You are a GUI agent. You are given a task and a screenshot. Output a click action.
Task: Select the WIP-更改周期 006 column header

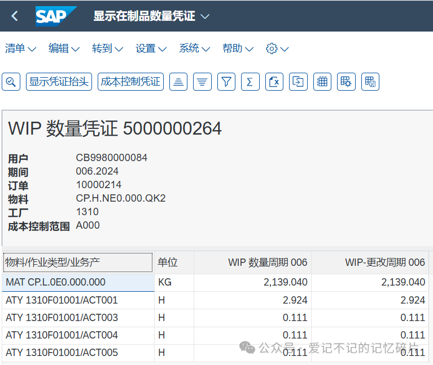(x=370, y=262)
